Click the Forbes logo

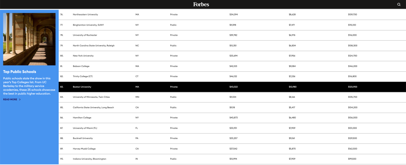coord(201,5)
